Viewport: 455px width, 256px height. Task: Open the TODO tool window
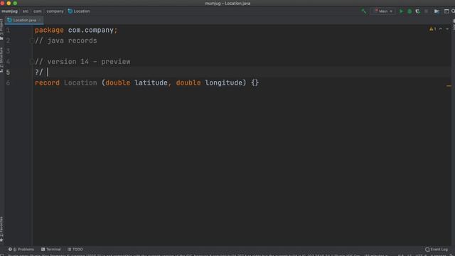[x=75, y=250]
